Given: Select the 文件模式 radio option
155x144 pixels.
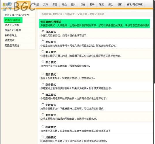Looking at the screenshot, I should point(43,104).
